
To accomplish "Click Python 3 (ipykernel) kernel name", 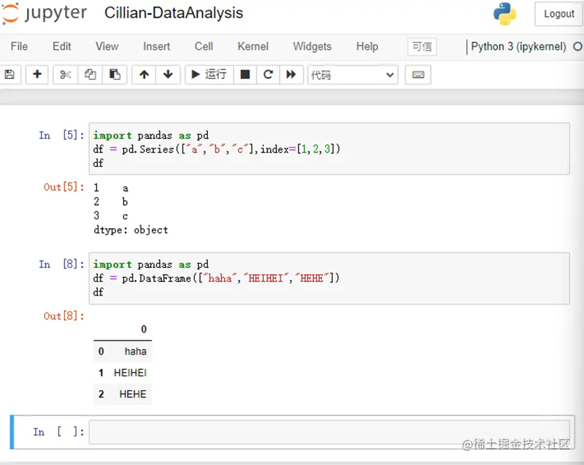I will pos(518,47).
